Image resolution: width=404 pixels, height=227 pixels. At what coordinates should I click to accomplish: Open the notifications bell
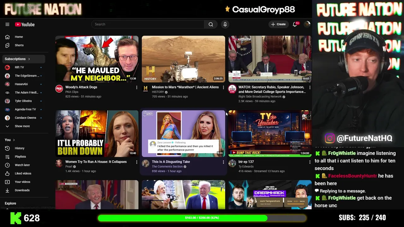click(x=295, y=24)
